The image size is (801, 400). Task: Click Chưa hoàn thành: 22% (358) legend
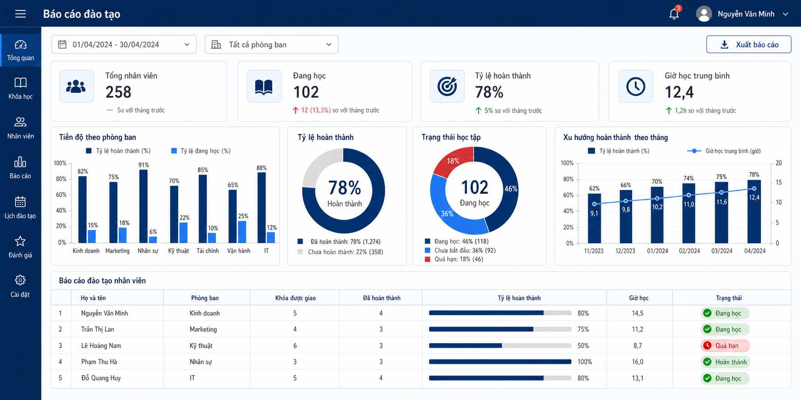pos(340,252)
